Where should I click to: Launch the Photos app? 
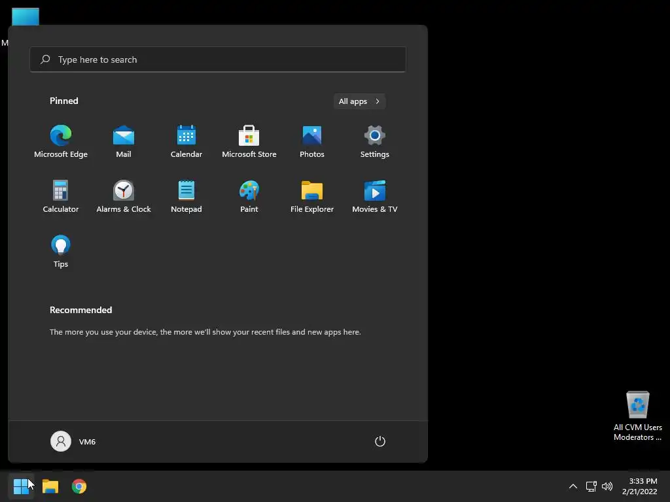coord(312,142)
